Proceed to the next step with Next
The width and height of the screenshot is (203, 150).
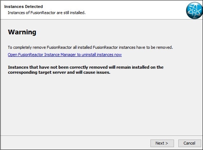point(162,143)
